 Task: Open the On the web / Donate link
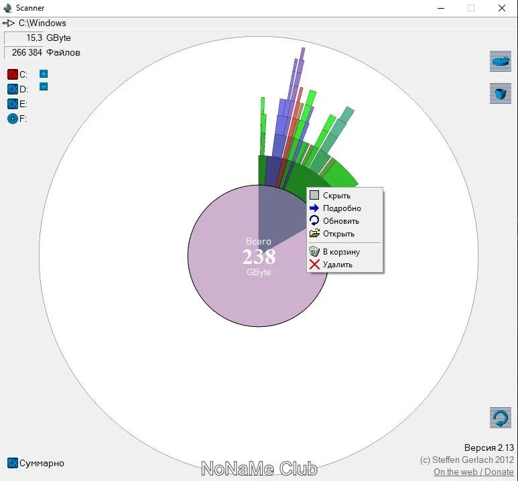(x=473, y=472)
